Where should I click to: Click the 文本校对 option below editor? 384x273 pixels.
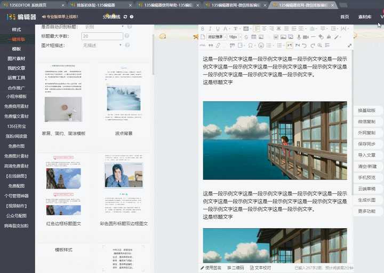[260, 268]
